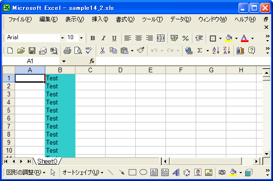This screenshot has width=273, height=181.
Task: Align text right
Action: 149,38
